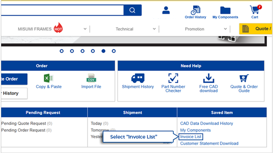
Task: Open My Components link under Saved Item
Action: (195, 130)
